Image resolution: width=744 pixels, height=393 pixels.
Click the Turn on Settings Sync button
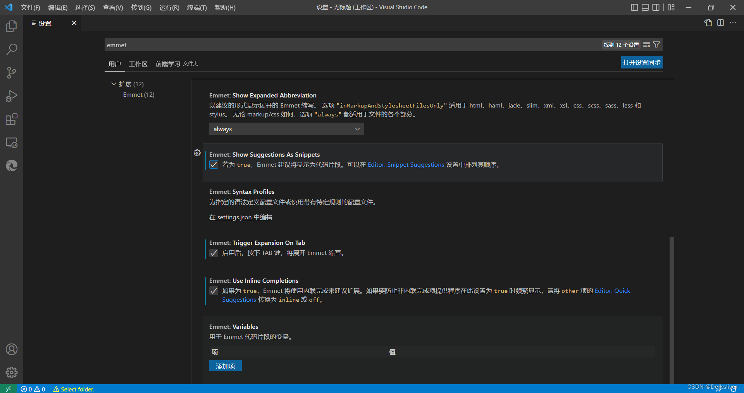(x=642, y=62)
